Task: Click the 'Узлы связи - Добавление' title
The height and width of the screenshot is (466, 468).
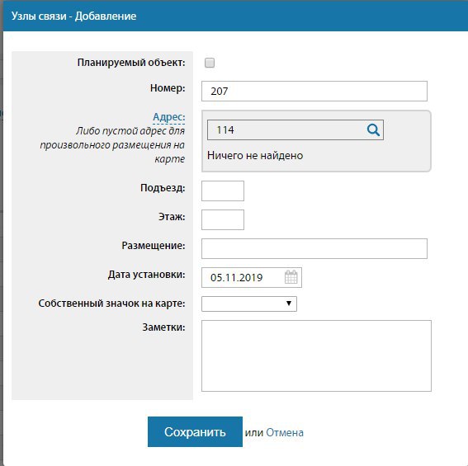Action: tap(73, 16)
